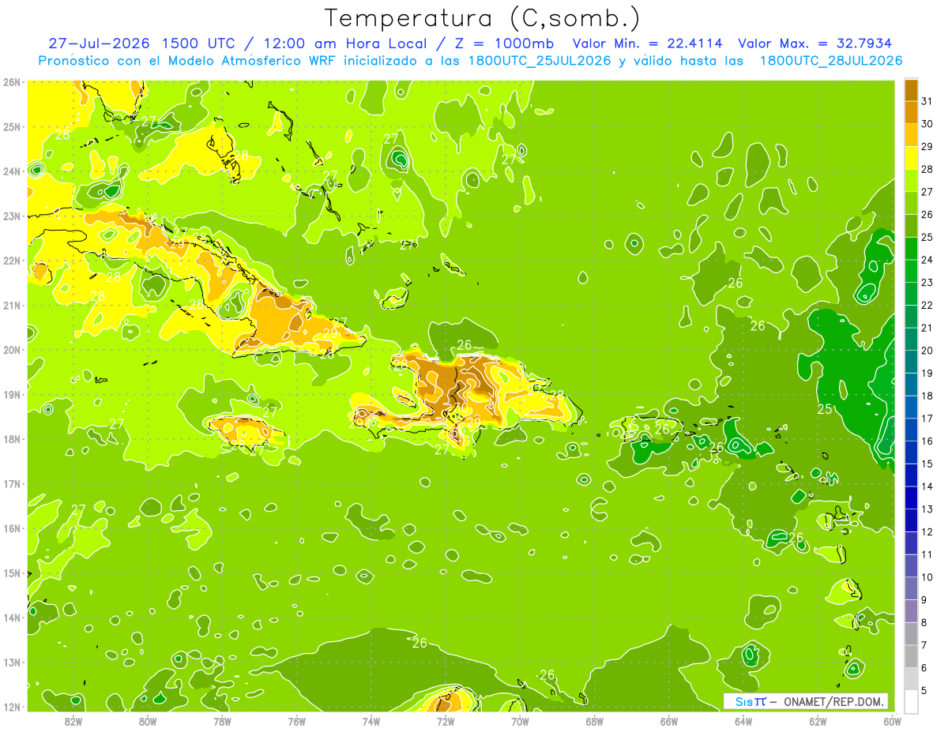Pick the white swatch below legend value 5

click(911, 701)
